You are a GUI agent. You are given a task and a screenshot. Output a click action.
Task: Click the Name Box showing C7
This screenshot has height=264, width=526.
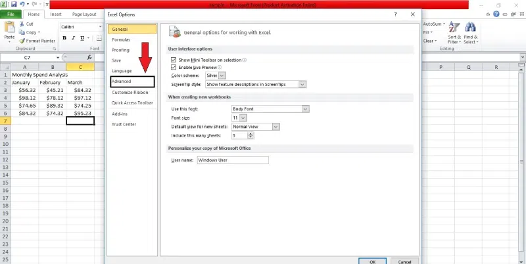[x=28, y=58]
